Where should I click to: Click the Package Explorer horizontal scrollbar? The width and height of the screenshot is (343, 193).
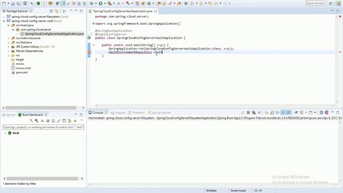coord(41,108)
